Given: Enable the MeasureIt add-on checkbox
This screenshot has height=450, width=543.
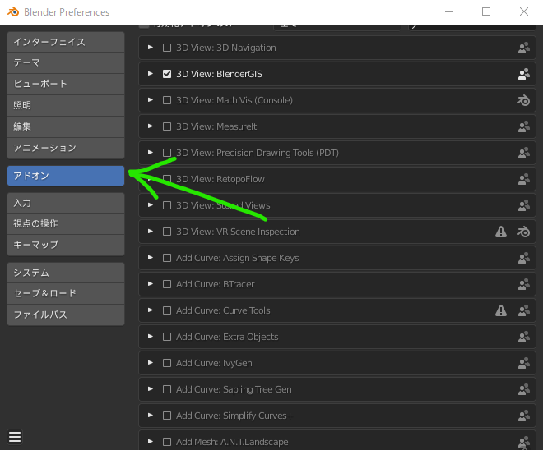Looking at the screenshot, I should click(167, 126).
